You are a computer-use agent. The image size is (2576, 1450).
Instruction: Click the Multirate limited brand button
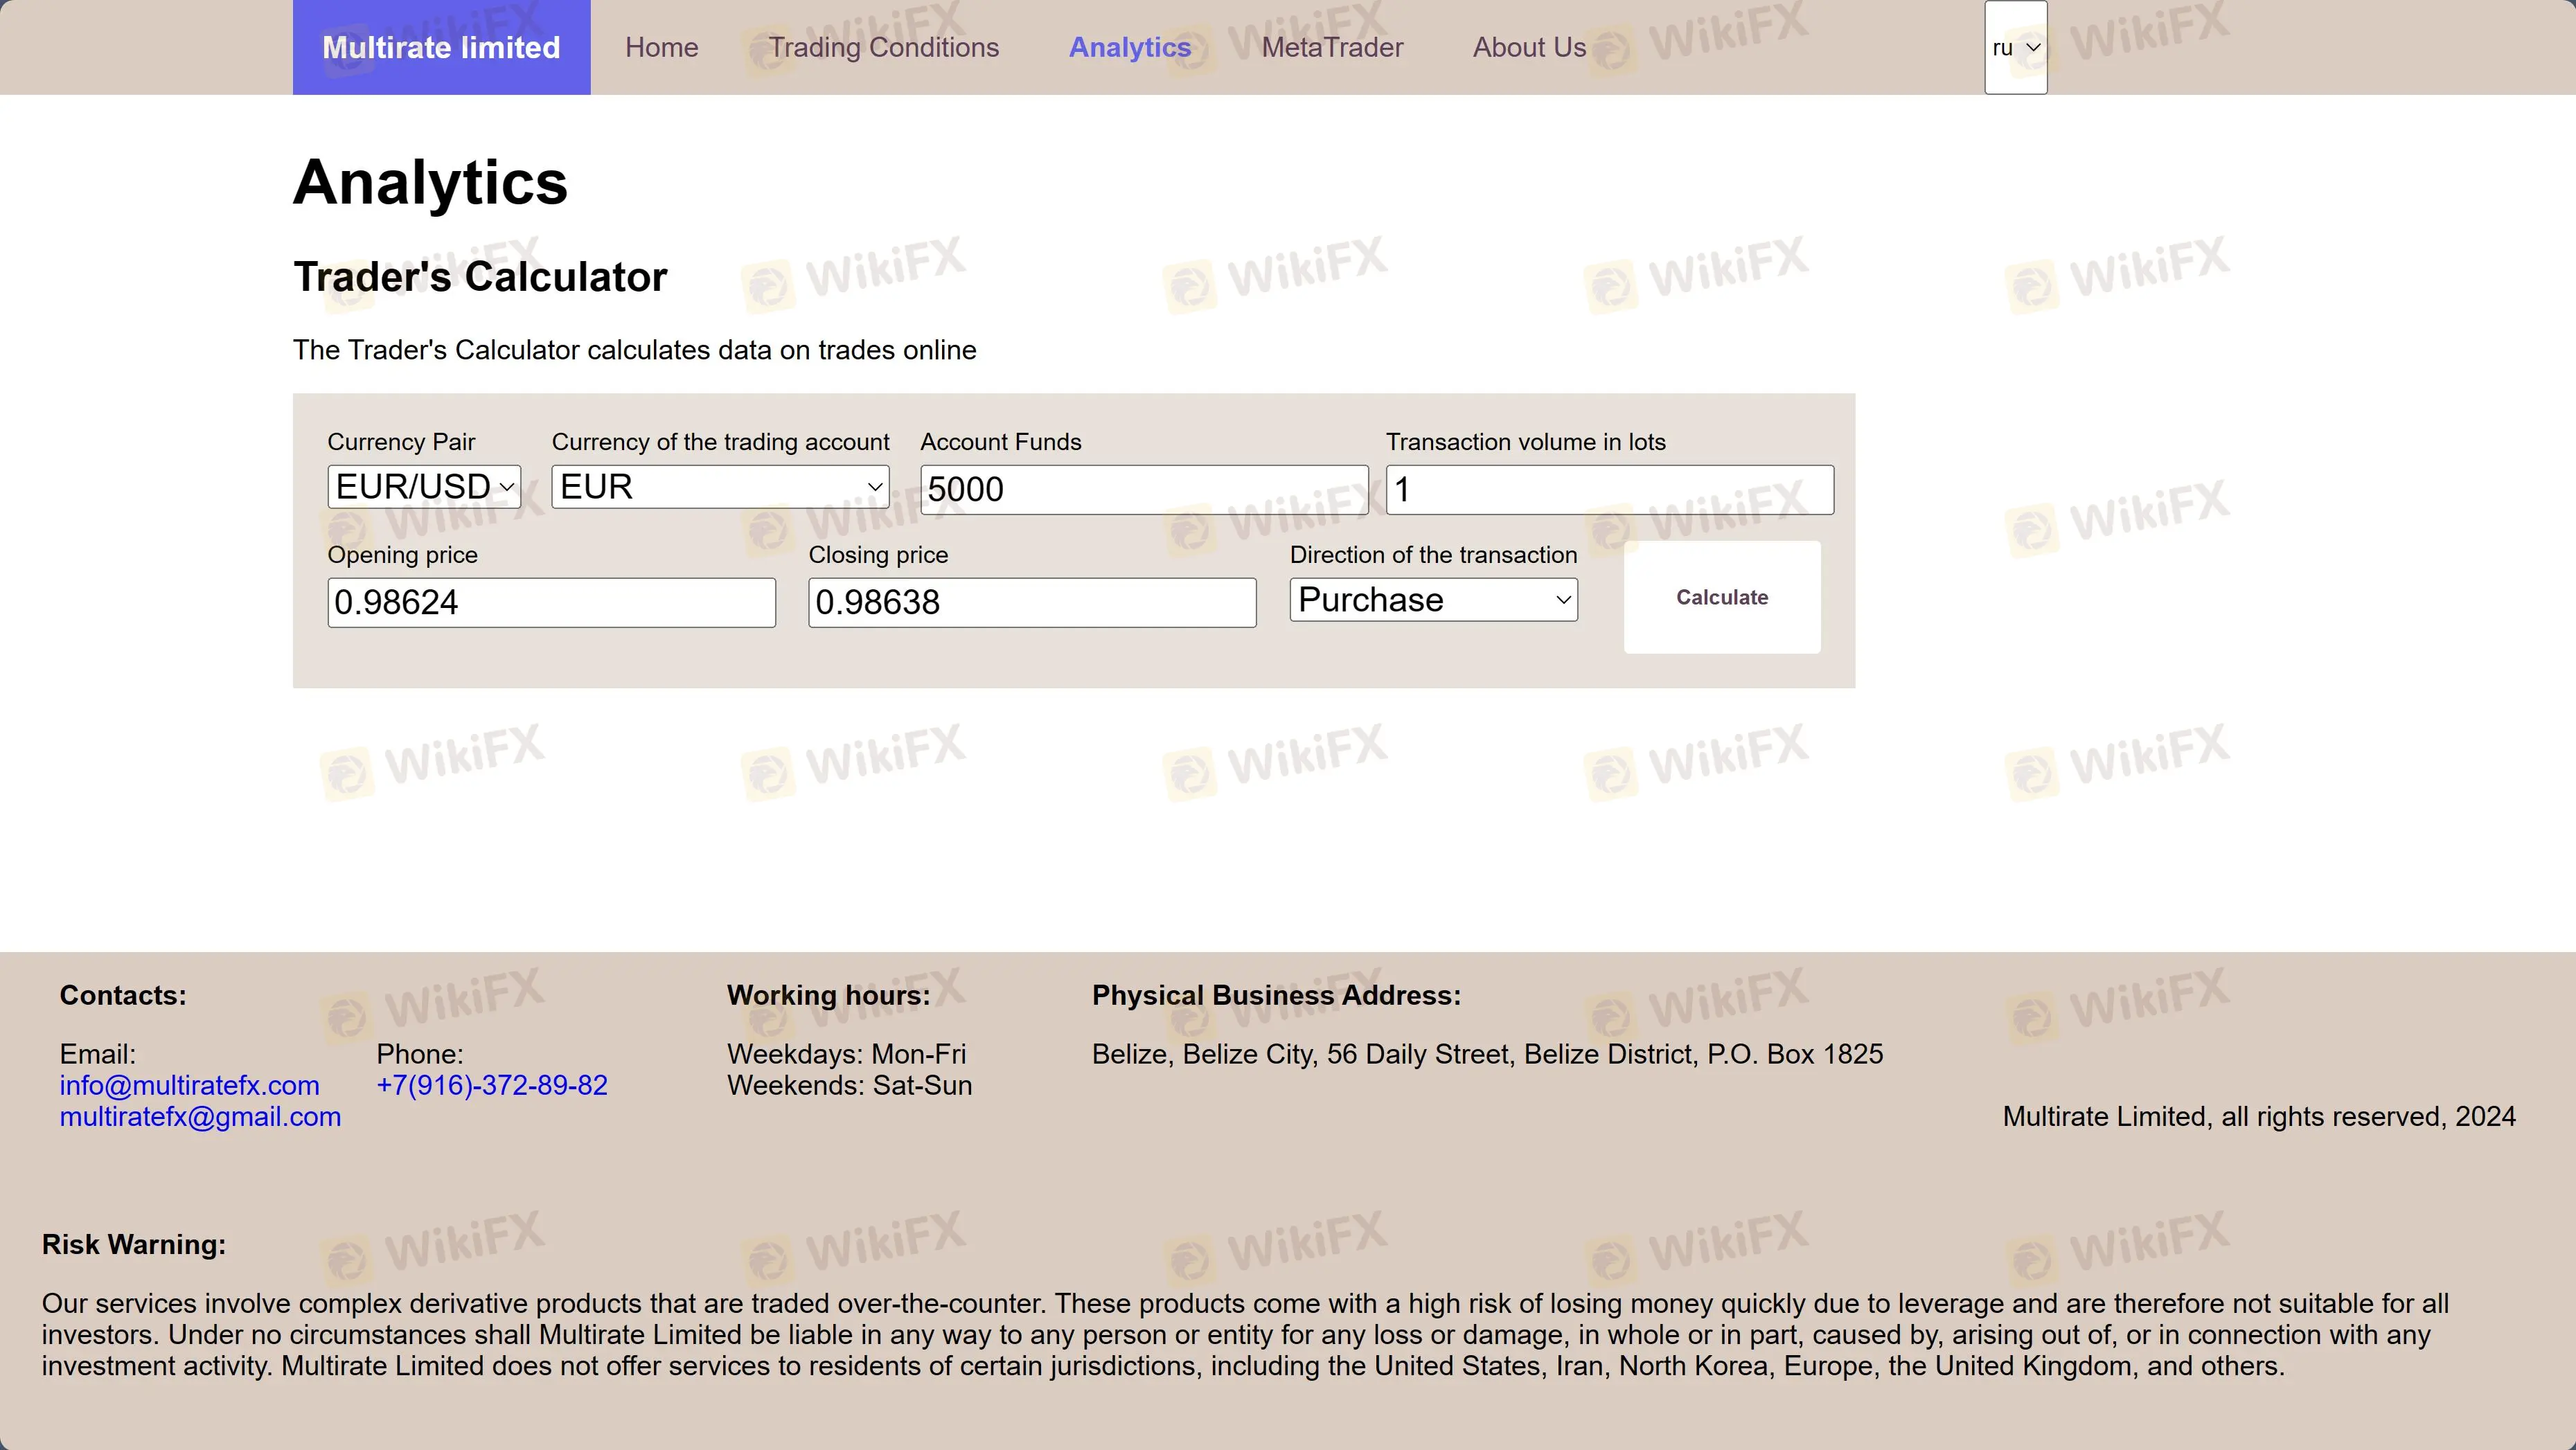coord(441,47)
